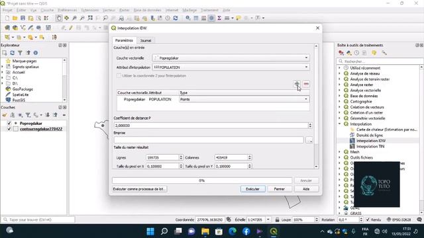This screenshot has width=424, height=238.
Task: Open the Raster menu
Action: click(125, 11)
